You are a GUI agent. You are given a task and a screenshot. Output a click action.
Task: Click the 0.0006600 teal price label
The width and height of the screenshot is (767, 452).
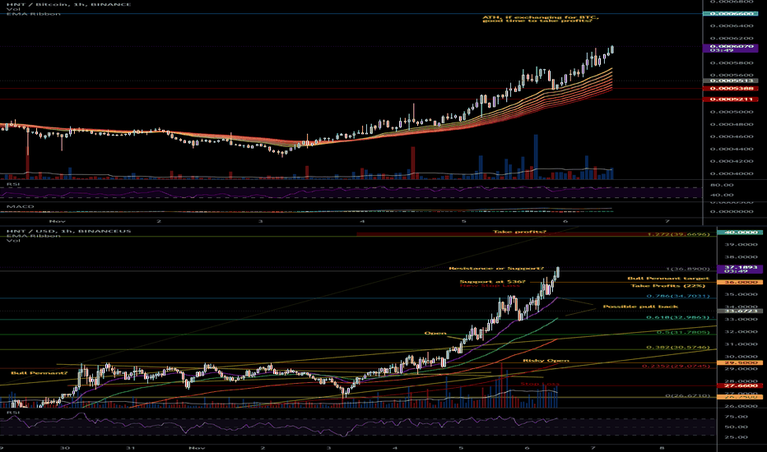pos(730,13)
